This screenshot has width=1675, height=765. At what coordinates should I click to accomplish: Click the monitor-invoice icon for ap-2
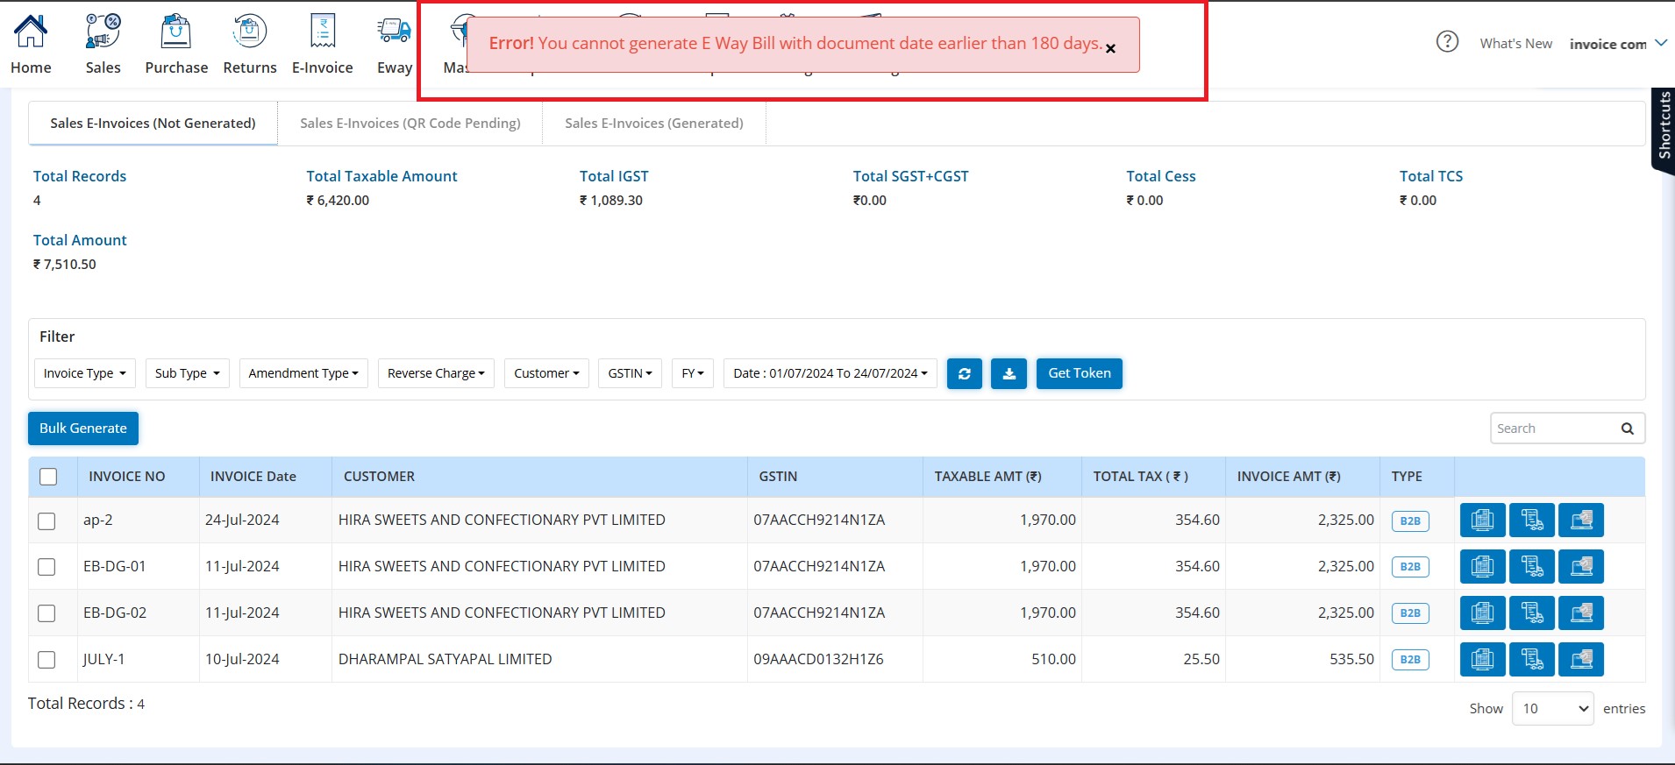tap(1483, 520)
